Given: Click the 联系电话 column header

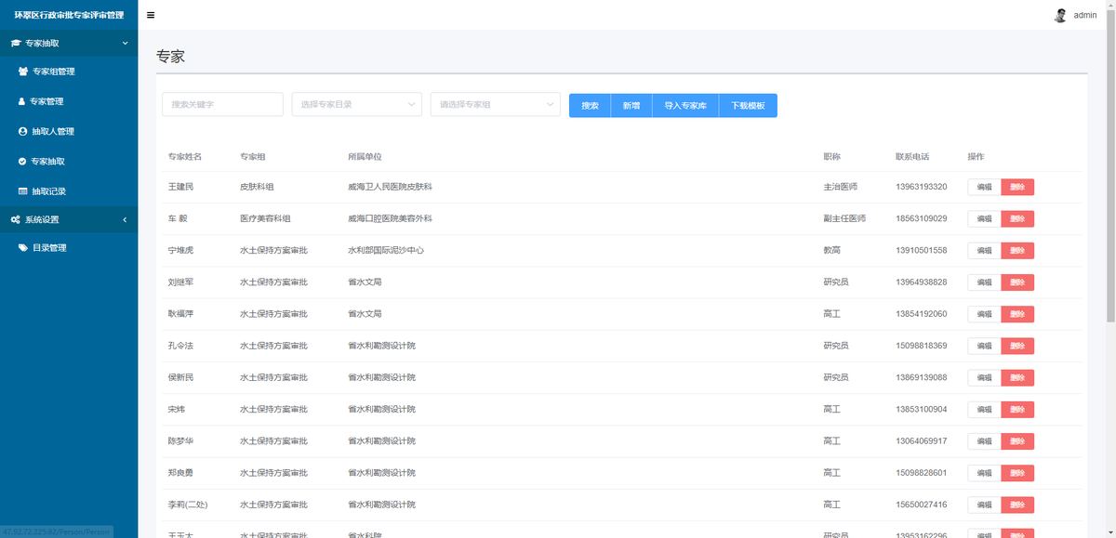Looking at the screenshot, I should (x=912, y=156).
